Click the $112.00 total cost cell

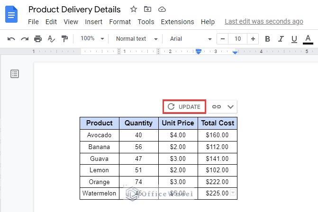[218, 147]
